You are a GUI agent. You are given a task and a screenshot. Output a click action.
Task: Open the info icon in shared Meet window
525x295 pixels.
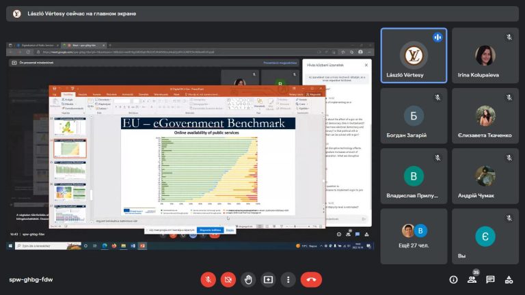339,234
